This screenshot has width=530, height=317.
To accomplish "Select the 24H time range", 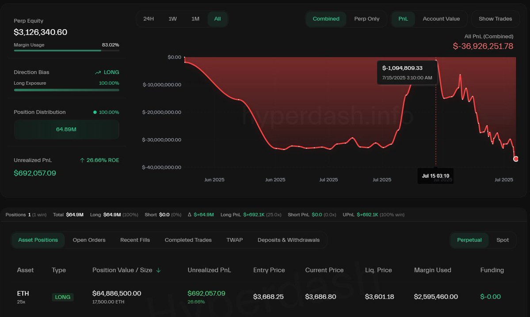I will [149, 19].
